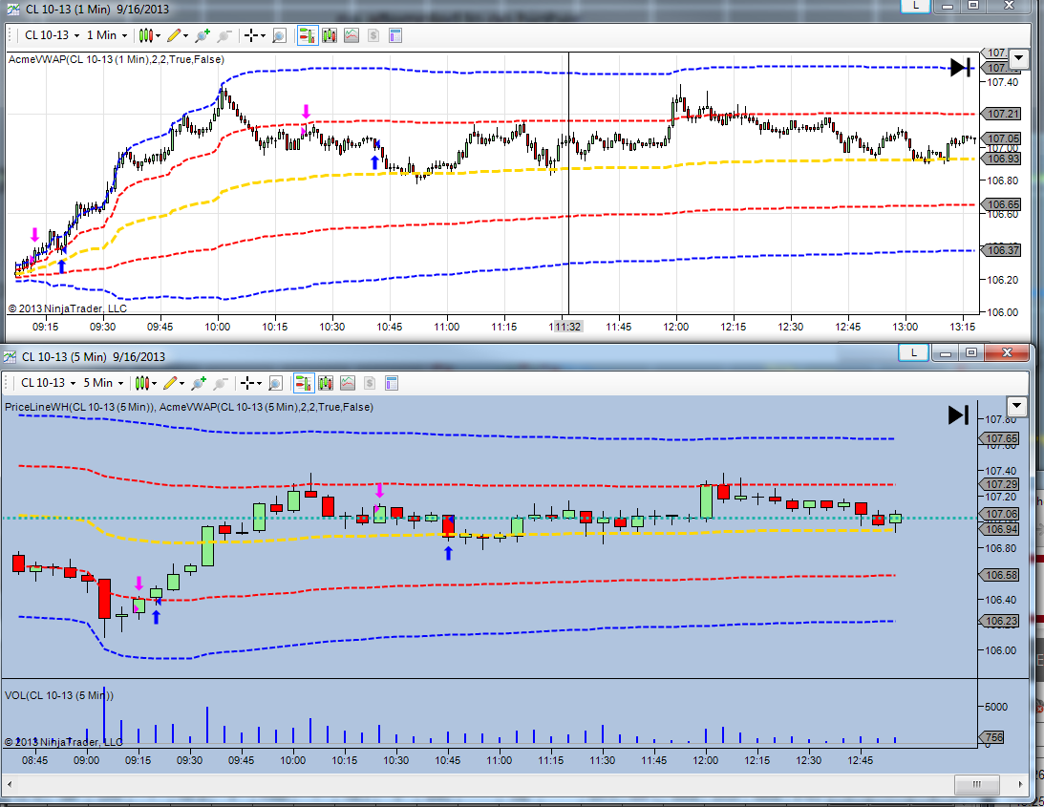Image resolution: width=1044 pixels, height=807 pixels.
Task: Toggle the L link button on 1 Min window
Action: click(x=916, y=6)
